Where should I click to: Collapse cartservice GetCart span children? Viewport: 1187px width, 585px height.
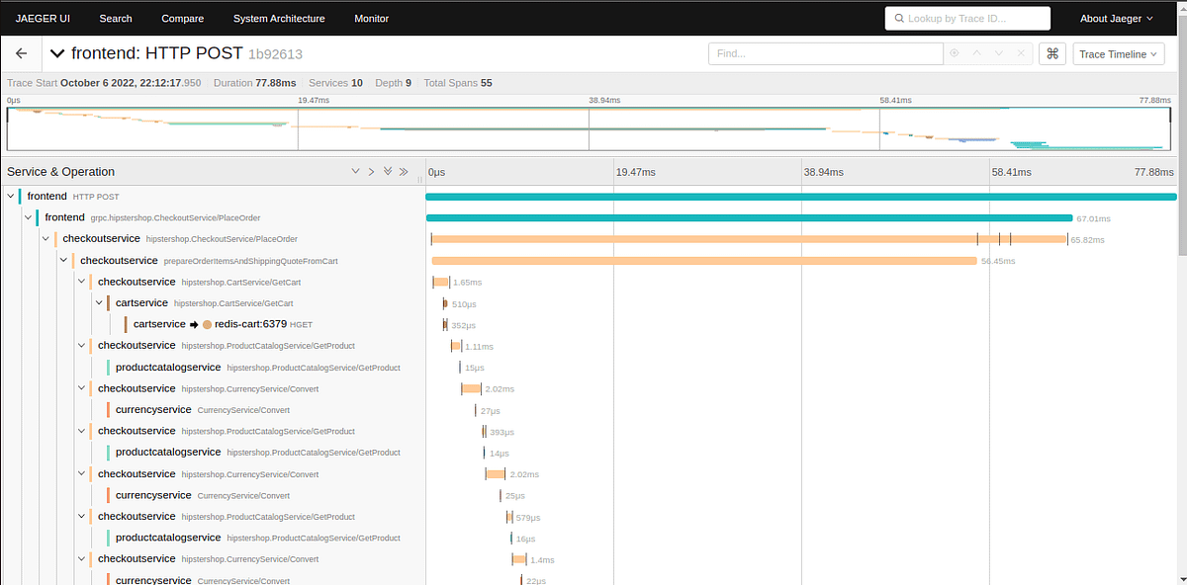[x=99, y=302]
